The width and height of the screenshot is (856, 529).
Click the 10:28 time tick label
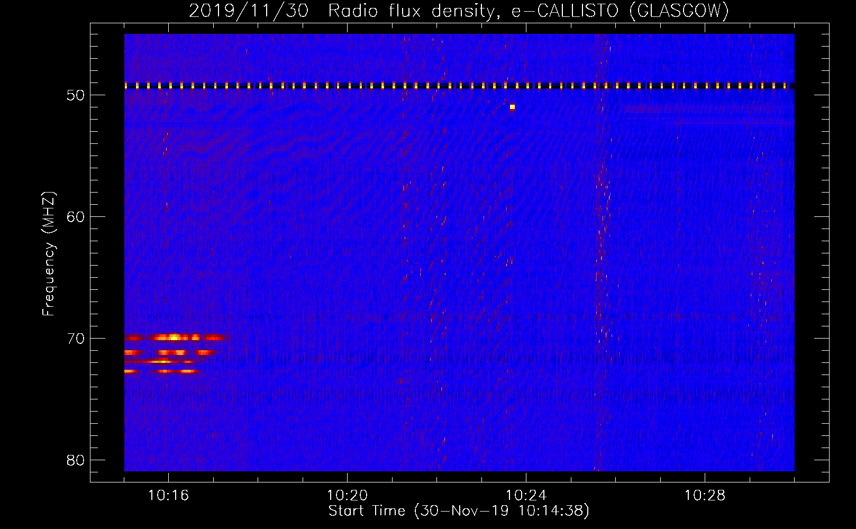pos(705,496)
